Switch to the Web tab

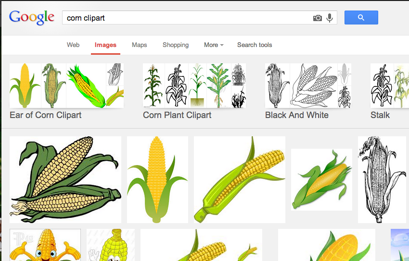pyautogui.click(x=73, y=45)
